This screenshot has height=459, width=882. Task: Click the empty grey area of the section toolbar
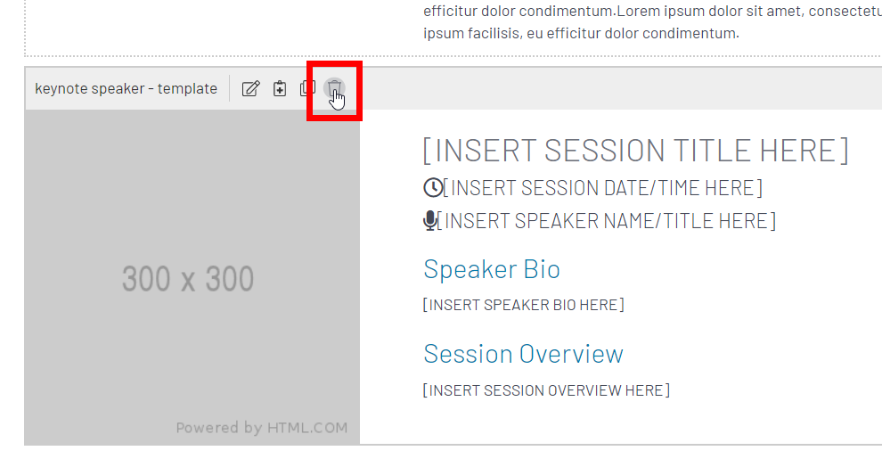pyautogui.click(x=619, y=89)
